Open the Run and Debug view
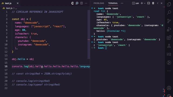The image size is (173, 97). 169,29
